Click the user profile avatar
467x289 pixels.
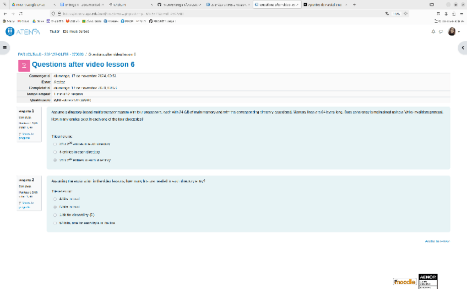452,31
